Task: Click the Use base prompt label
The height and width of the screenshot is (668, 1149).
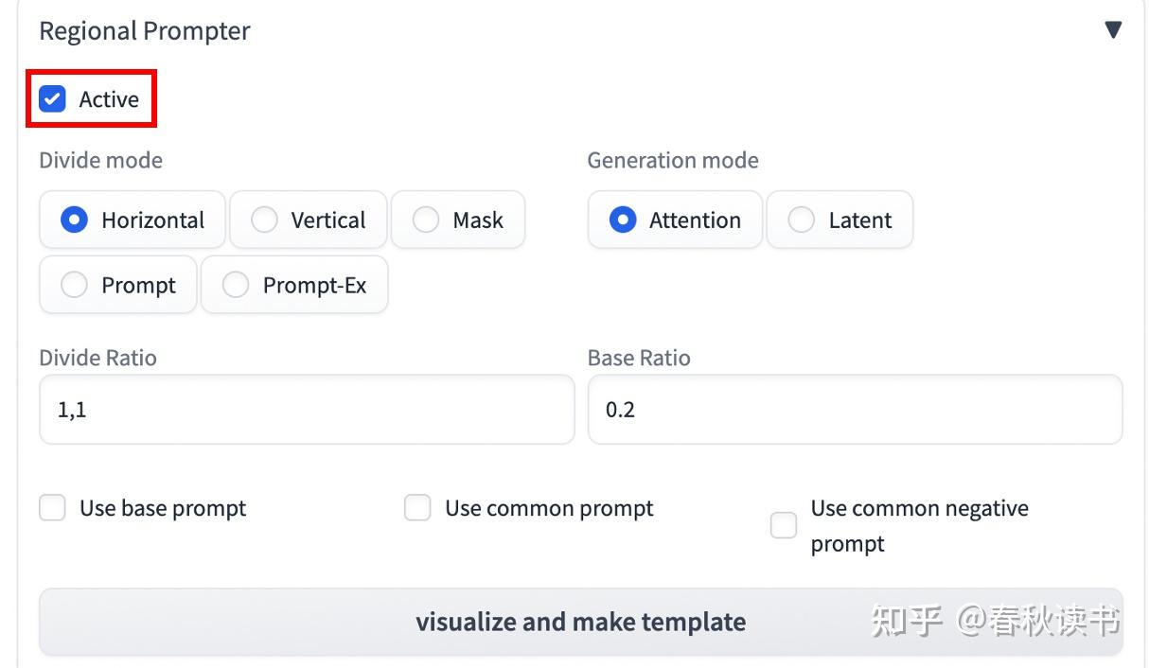Action: click(x=163, y=508)
